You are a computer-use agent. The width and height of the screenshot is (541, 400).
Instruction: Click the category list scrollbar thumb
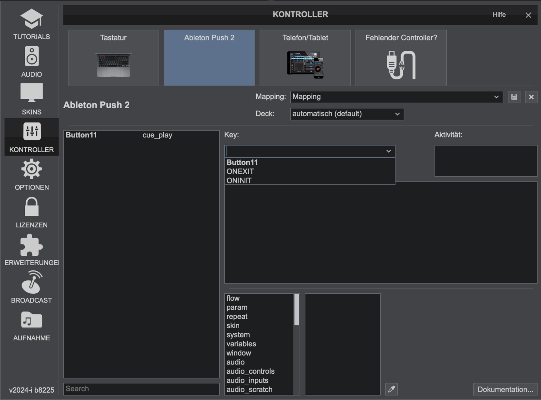(297, 310)
